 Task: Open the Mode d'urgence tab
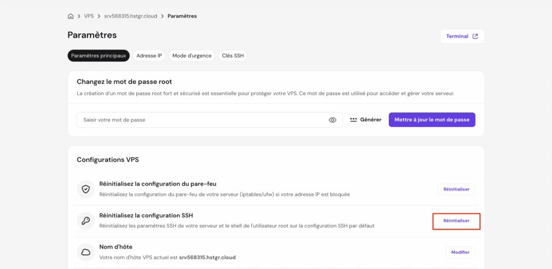pos(192,55)
